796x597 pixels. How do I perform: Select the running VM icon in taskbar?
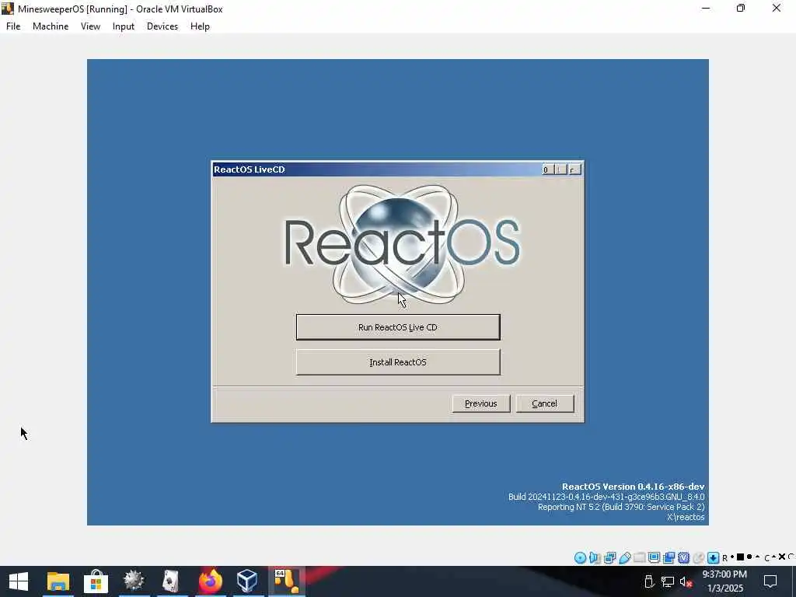(286, 581)
